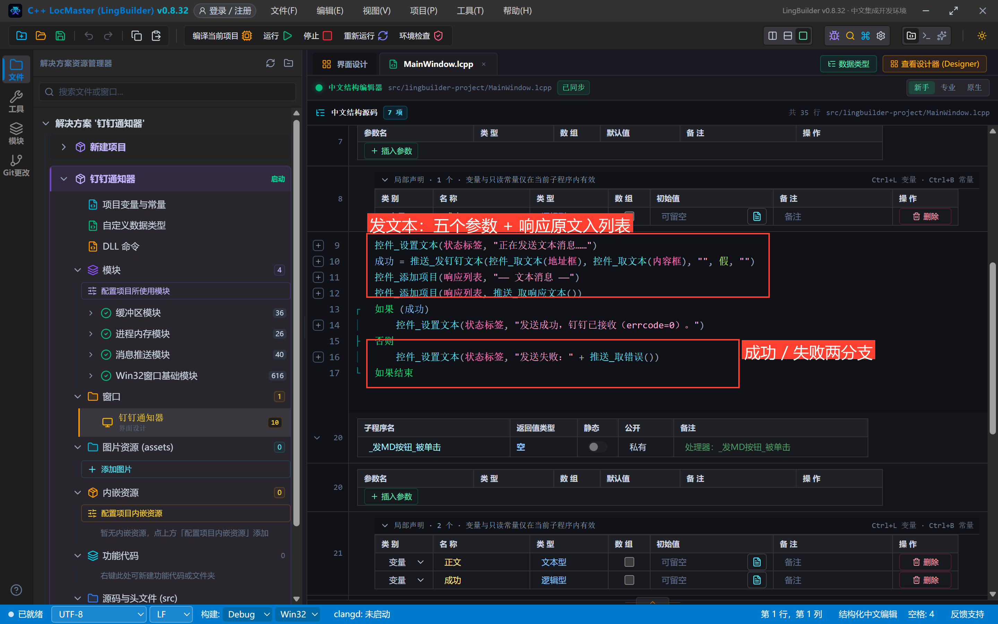
Task: Click the 查看设计器 (Designer) button
Action: [x=935, y=64]
